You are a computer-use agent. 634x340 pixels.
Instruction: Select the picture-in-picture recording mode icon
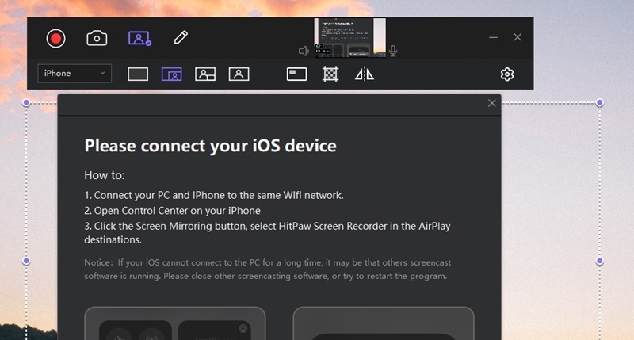139,37
